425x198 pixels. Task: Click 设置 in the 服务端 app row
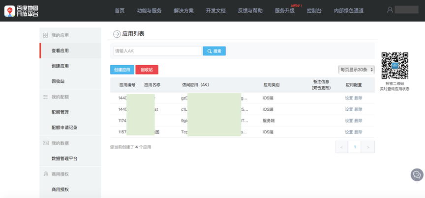[349, 121]
